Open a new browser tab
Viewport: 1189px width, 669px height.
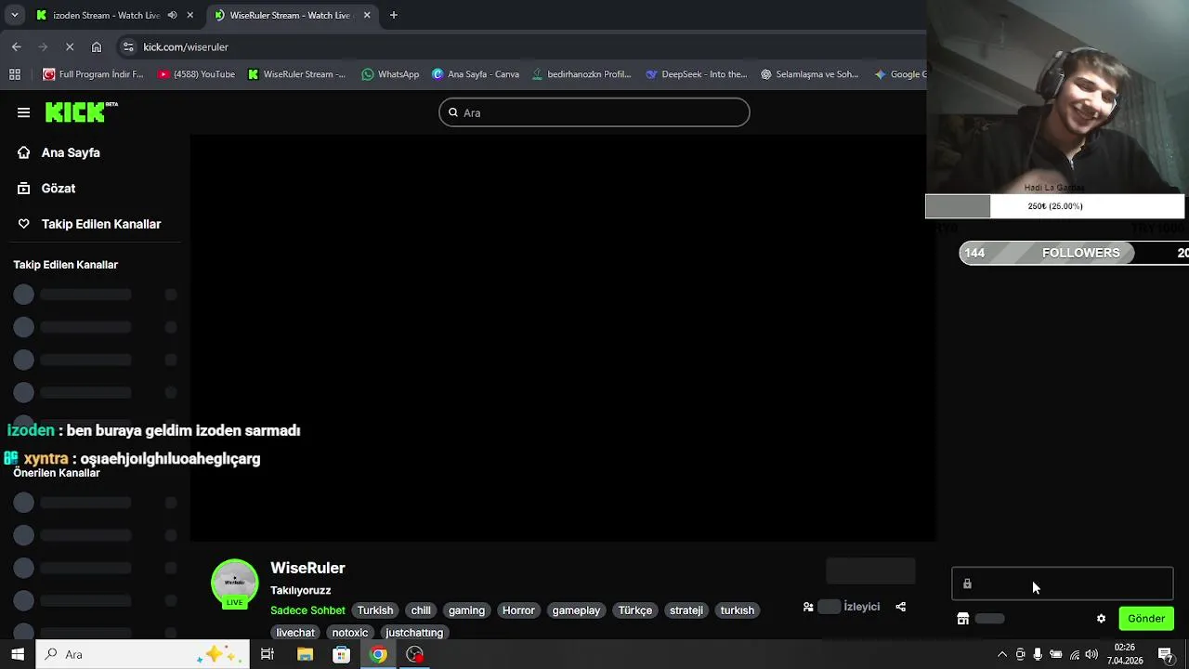394,15
